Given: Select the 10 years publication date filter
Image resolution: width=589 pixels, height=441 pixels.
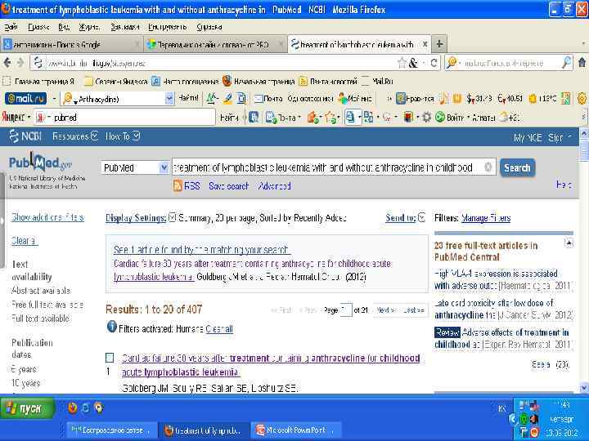Looking at the screenshot, I should 25,383.
